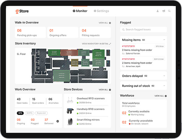The image size is (182, 139).
Task: Open the Fitting requests card
Action: (x=95, y=33)
